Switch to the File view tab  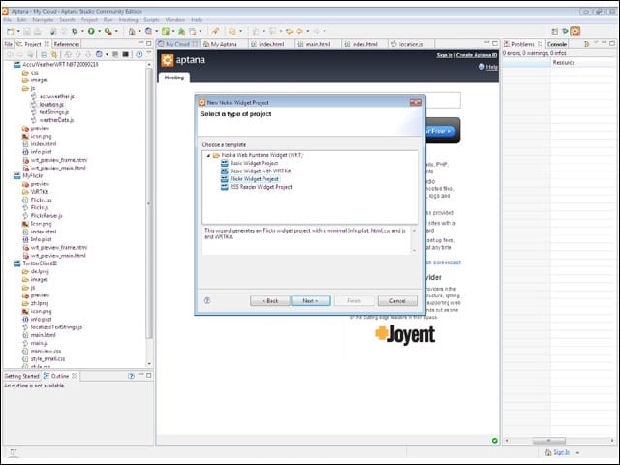(9, 44)
